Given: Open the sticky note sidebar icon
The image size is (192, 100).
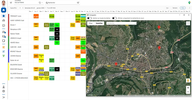Looking at the screenshot, I should click(x=4, y=41).
